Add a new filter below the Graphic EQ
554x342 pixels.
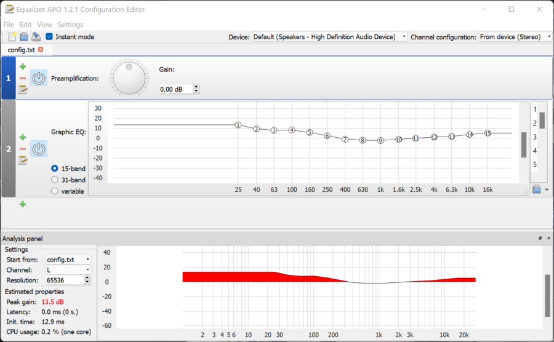[23, 204]
